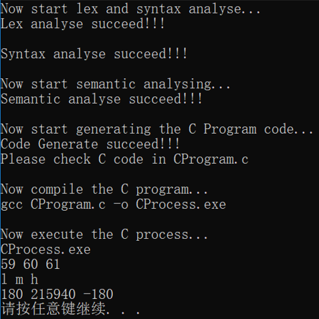The width and height of the screenshot is (319, 319).
Task: Click the standalone 'CProcess.exe' line
Action: (45, 249)
